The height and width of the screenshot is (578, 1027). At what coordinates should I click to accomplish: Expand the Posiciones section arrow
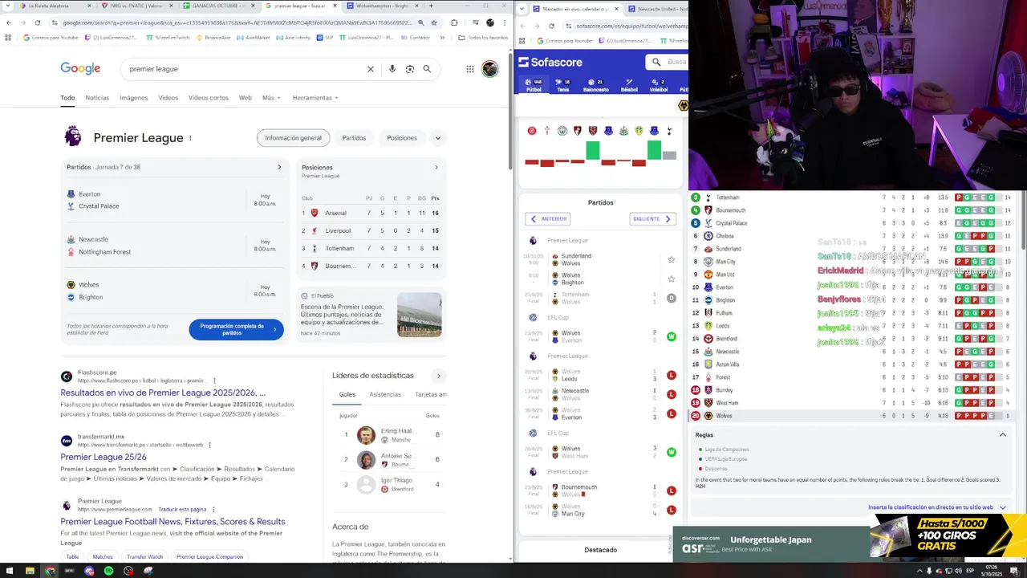click(436, 167)
